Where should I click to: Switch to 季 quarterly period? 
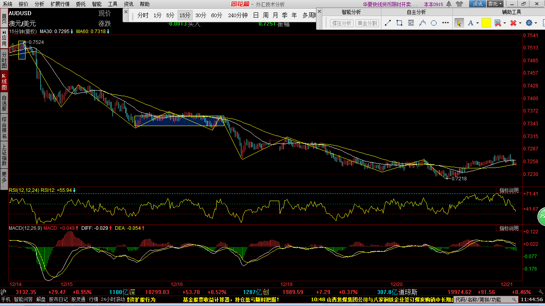point(285,16)
